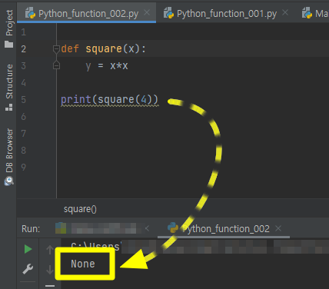Click the Project folder icon
The height and width of the screenshot is (289, 329).
pos(8,44)
